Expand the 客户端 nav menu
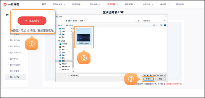Image resolution: width=205 pixels, height=98 pixels. (x=165, y=4)
